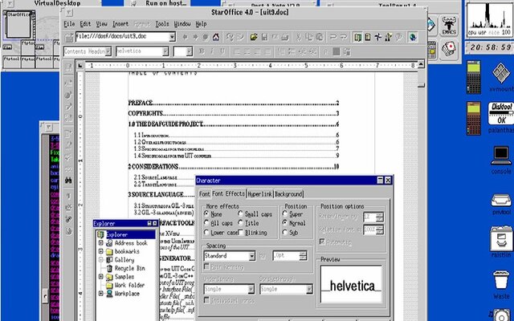Open the Edit menu
The image size is (514, 321).
(x=85, y=24)
